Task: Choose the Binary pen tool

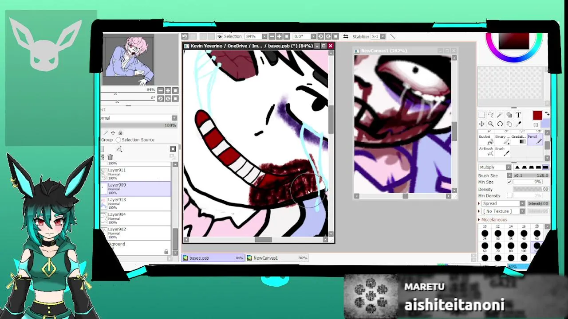Action: pos(502,139)
